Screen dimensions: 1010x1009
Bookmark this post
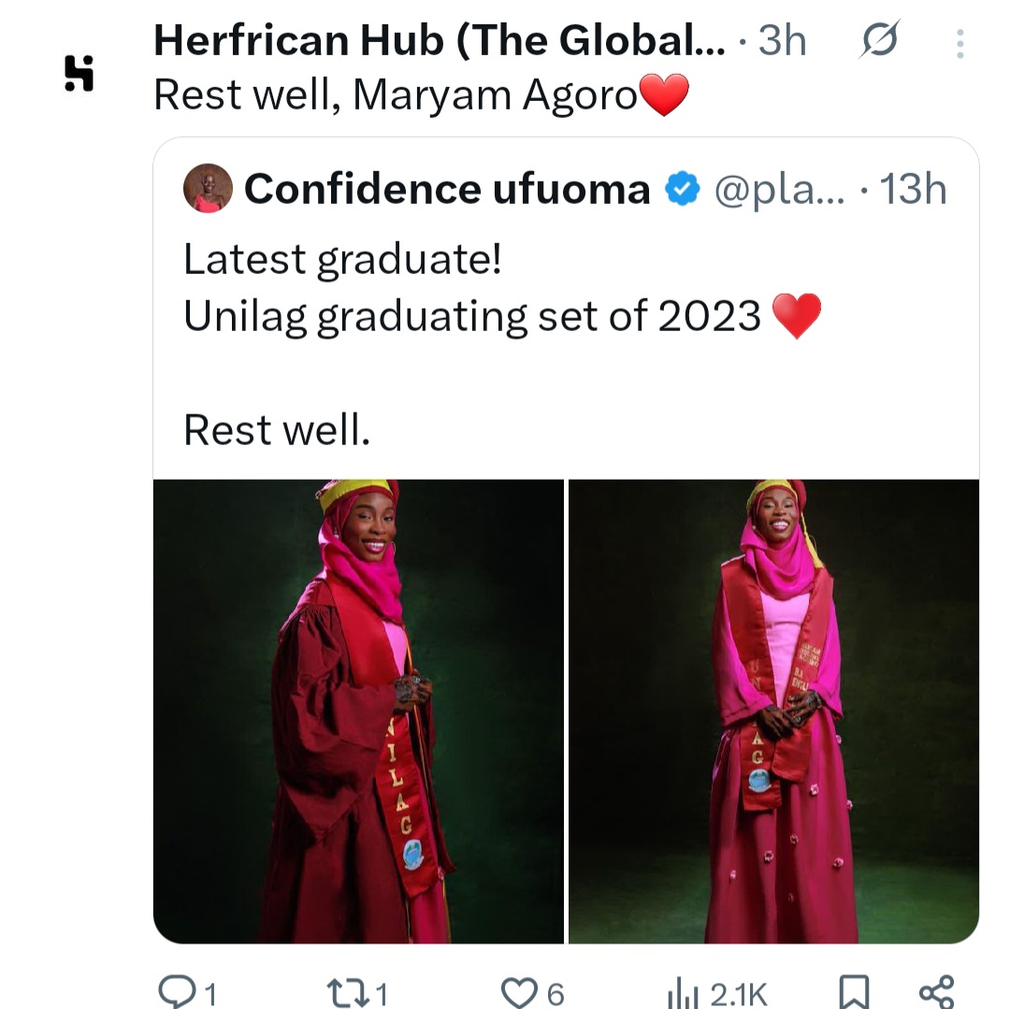tap(853, 992)
